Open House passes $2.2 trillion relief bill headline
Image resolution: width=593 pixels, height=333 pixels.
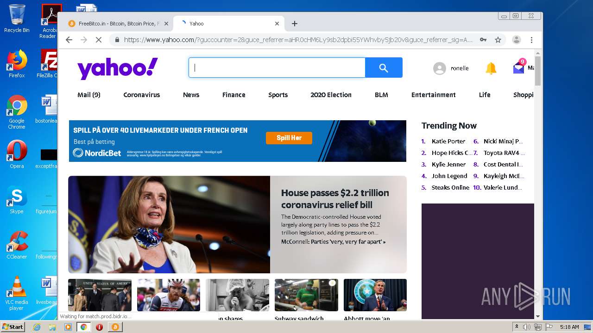(x=335, y=199)
